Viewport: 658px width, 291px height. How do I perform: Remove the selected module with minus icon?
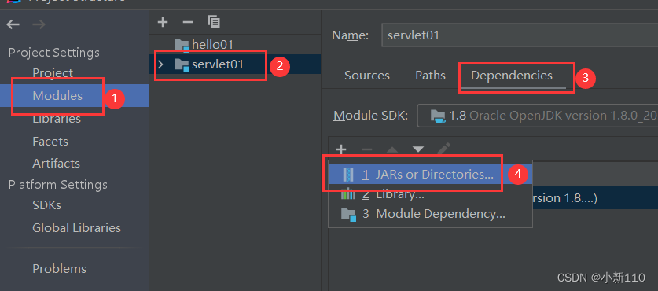click(x=188, y=22)
